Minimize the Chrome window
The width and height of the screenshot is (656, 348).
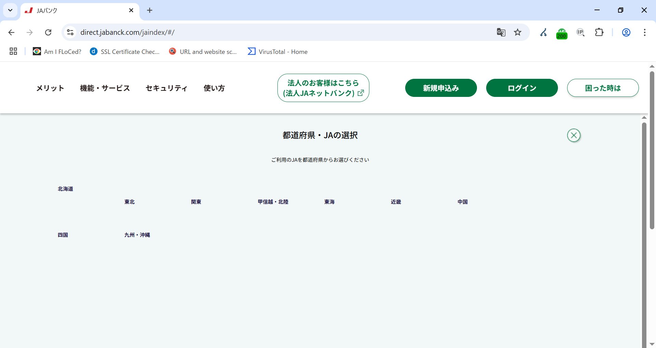(597, 10)
